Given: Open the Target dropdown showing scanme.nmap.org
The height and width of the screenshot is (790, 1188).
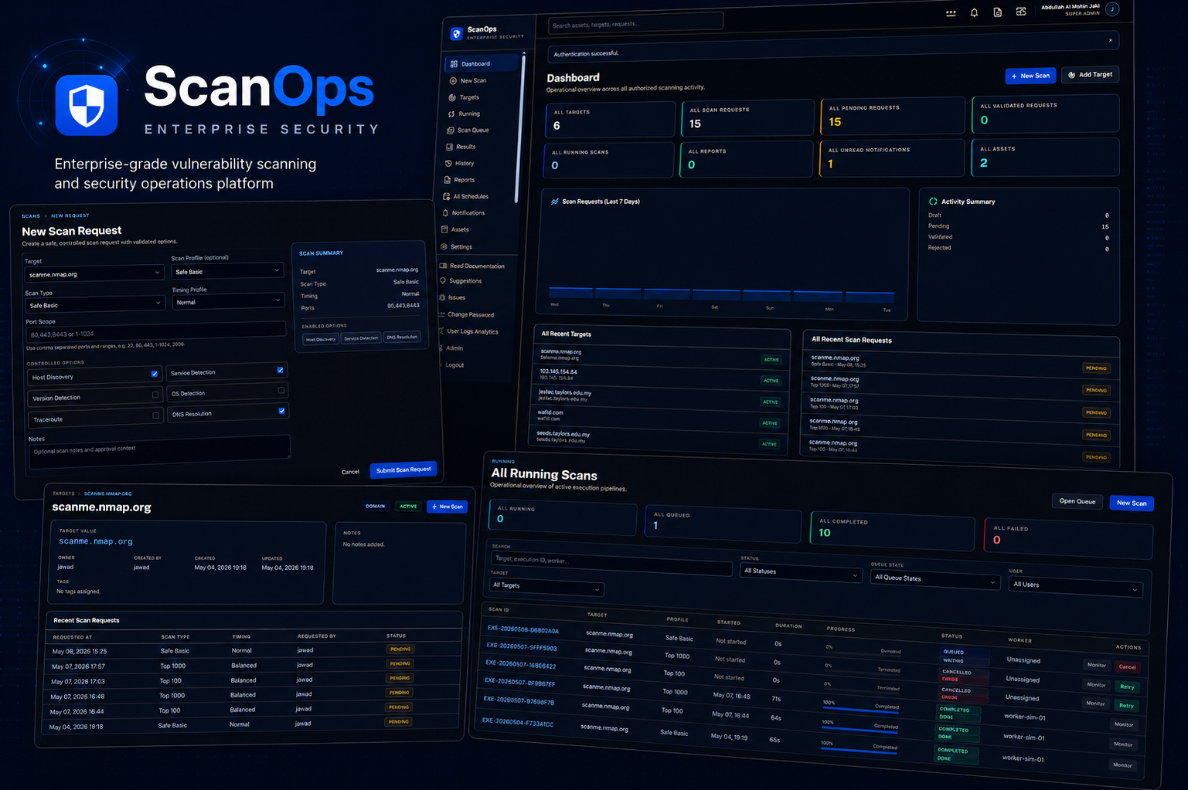Looking at the screenshot, I should tap(94, 273).
